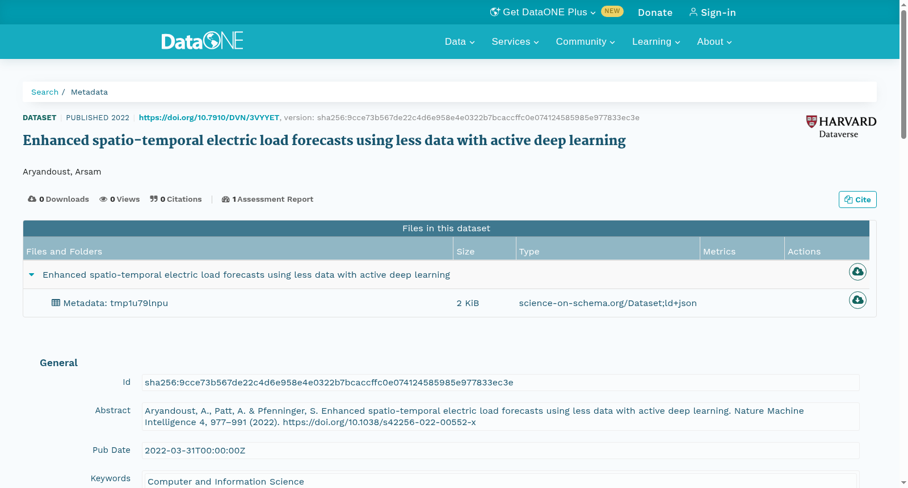Click 0 Citations metric
Viewport: 908px width, 488px height.
pos(176,199)
